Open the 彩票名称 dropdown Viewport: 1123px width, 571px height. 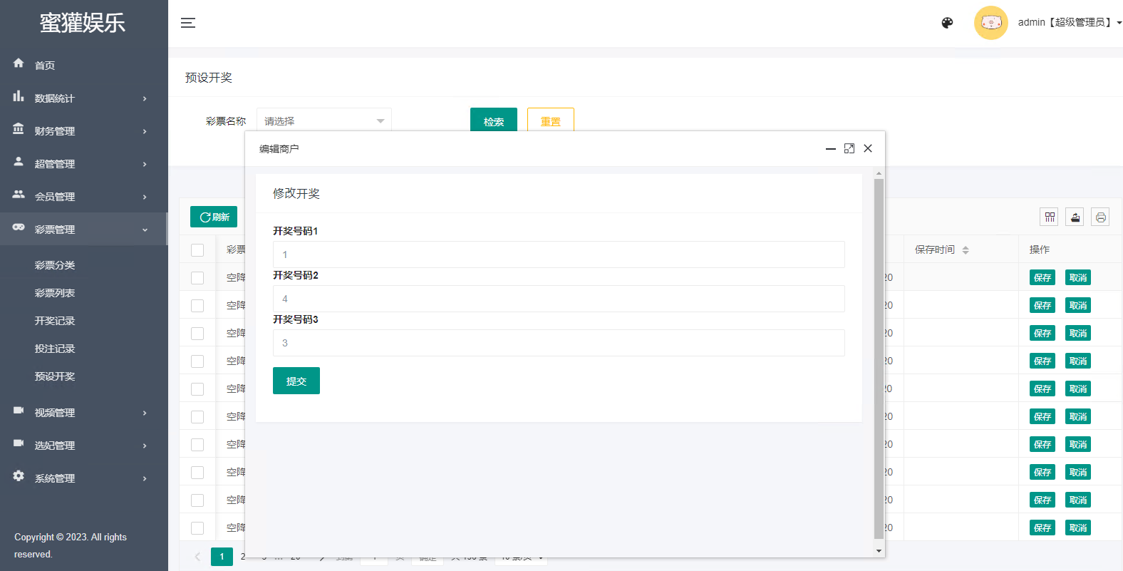pyautogui.click(x=324, y=120)
